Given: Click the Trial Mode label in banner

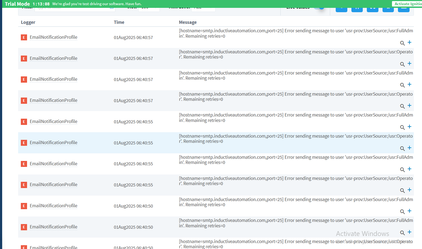Looking at the screenshot, I should [x=17, y=4].
